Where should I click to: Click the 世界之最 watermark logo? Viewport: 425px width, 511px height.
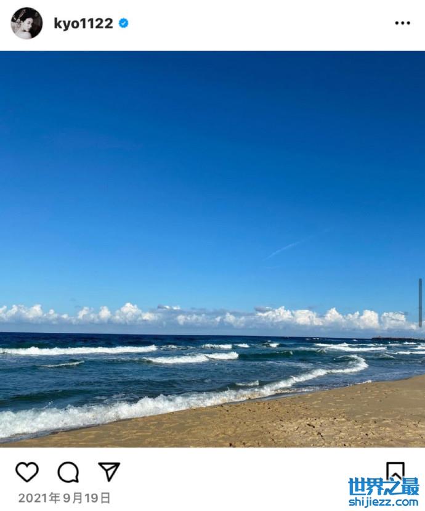(384, 487)
